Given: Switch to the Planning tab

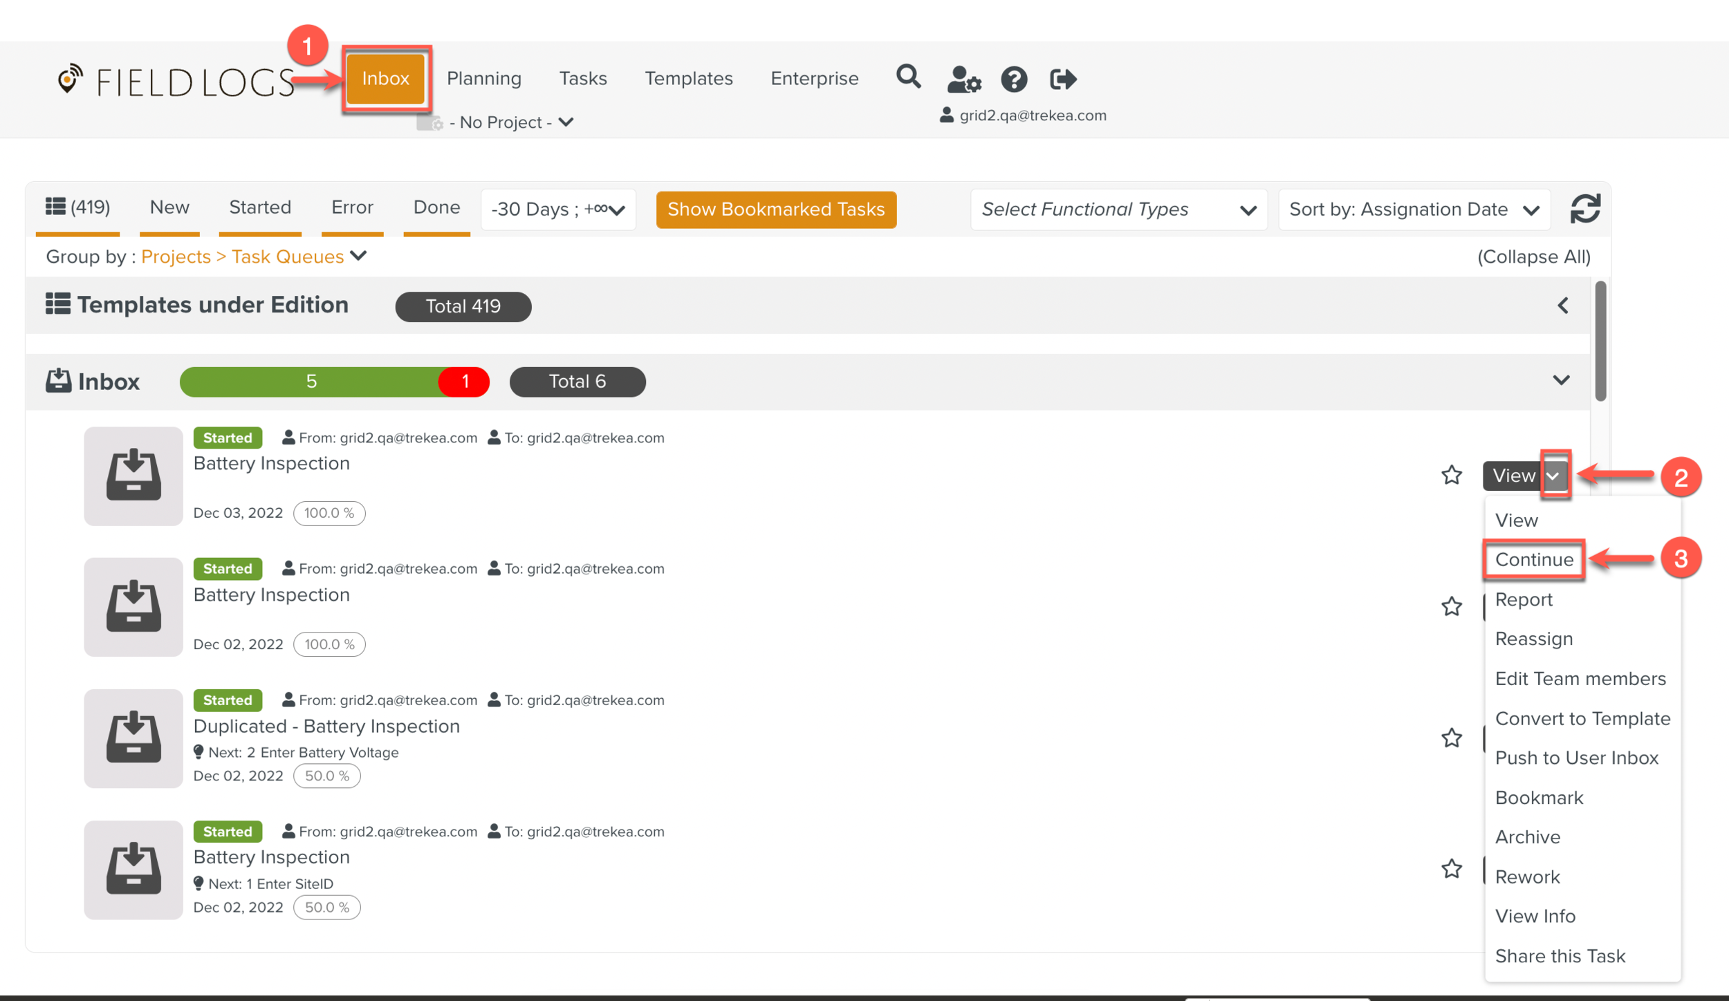Looking at the screenshot, I should click(x=483, y=78).
